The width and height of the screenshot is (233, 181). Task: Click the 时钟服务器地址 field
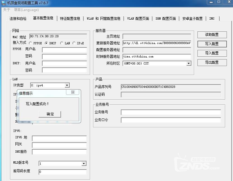click(157, 57)
